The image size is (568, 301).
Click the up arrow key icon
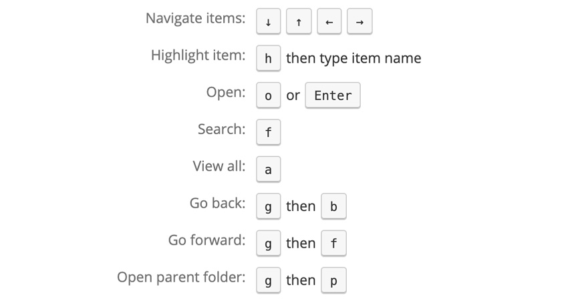point(299,22)
